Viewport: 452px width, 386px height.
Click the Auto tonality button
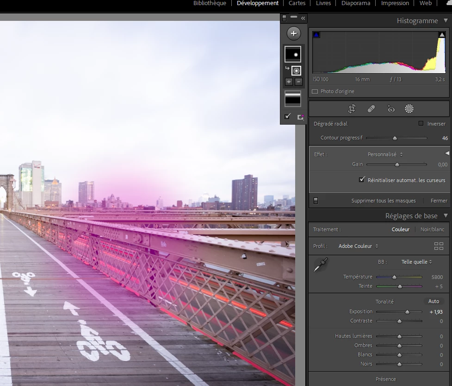(433, 301)
